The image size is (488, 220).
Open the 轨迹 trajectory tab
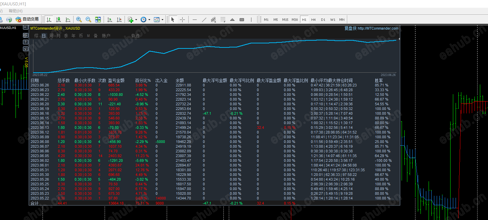135,36
